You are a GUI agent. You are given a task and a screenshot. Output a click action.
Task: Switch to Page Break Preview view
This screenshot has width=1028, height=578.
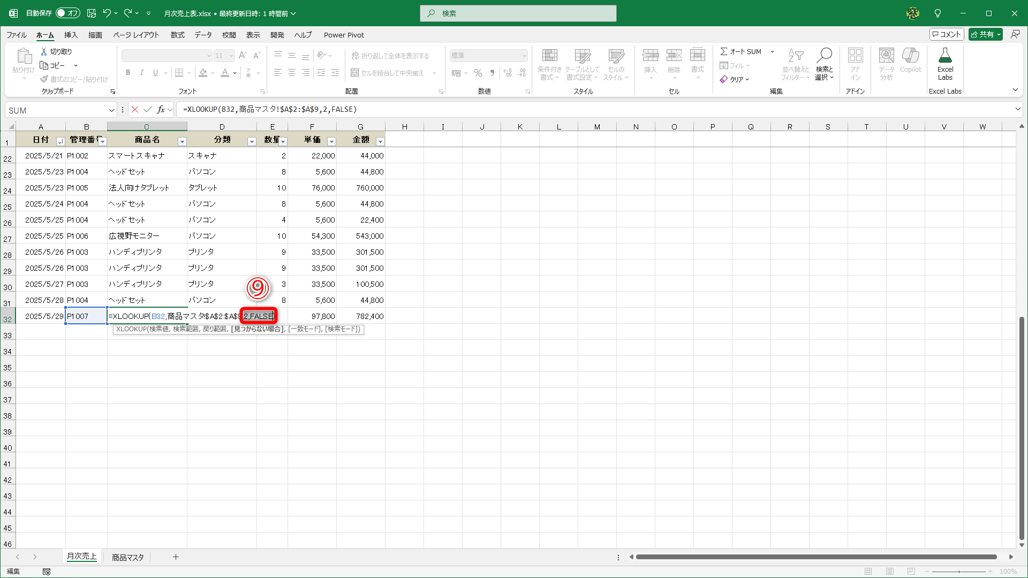(x=911, y=572)
